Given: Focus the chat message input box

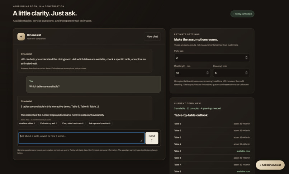Looking at the screenshot, I should (81, 138).
